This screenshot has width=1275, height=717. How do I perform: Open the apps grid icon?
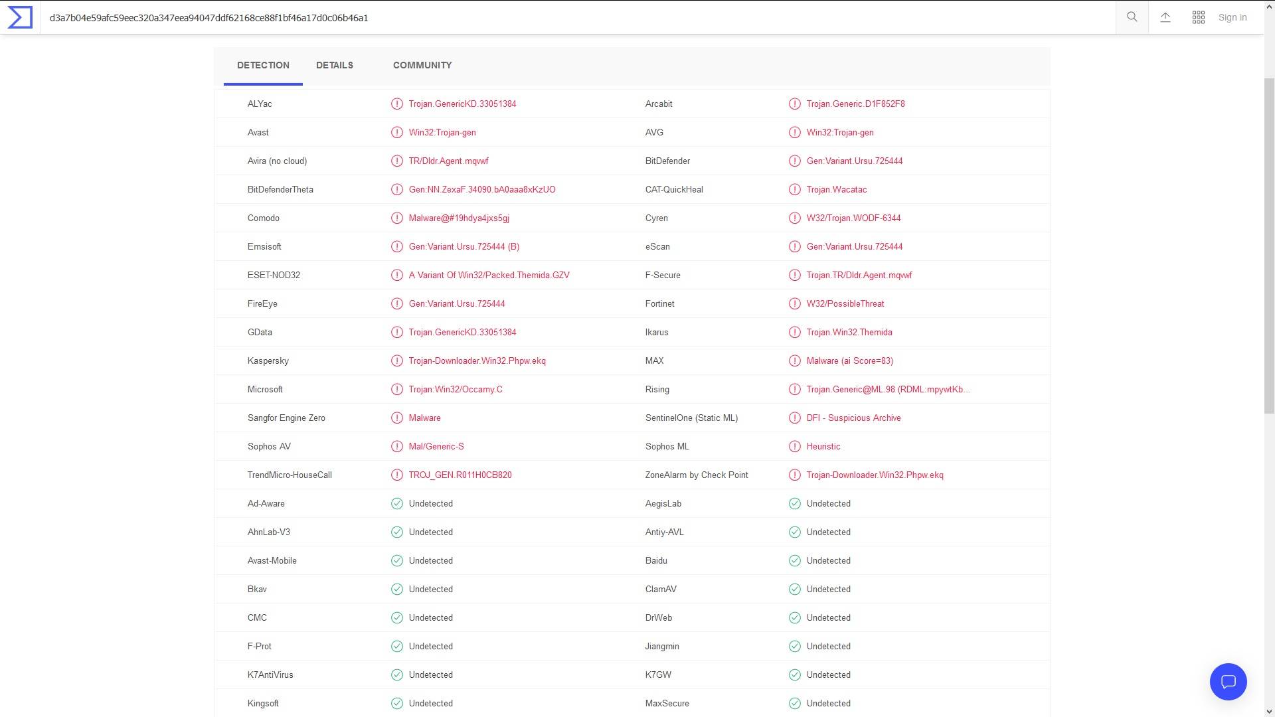[x=1199, y=17]
